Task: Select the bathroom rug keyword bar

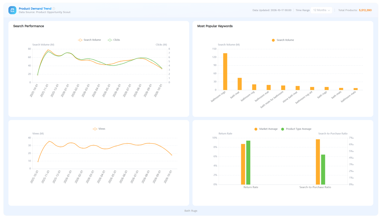Action: (x=254, y=87)
